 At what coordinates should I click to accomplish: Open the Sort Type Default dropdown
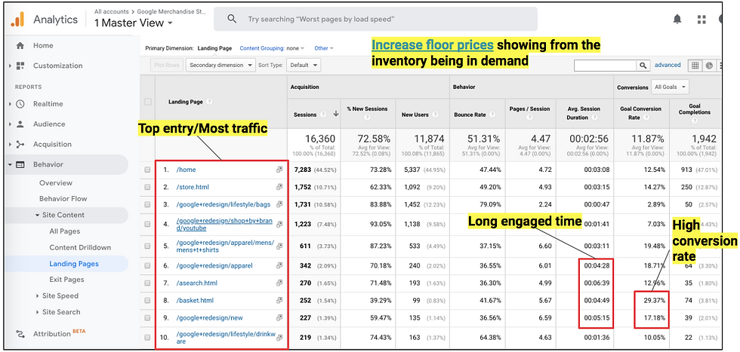(303, 65)
